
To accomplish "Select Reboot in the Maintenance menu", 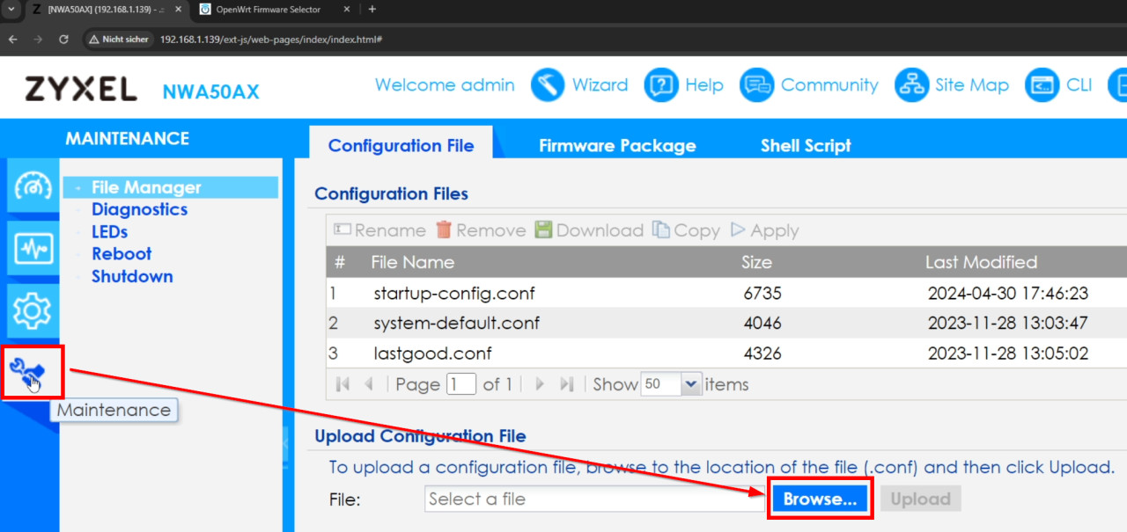I will click(122, 253).
